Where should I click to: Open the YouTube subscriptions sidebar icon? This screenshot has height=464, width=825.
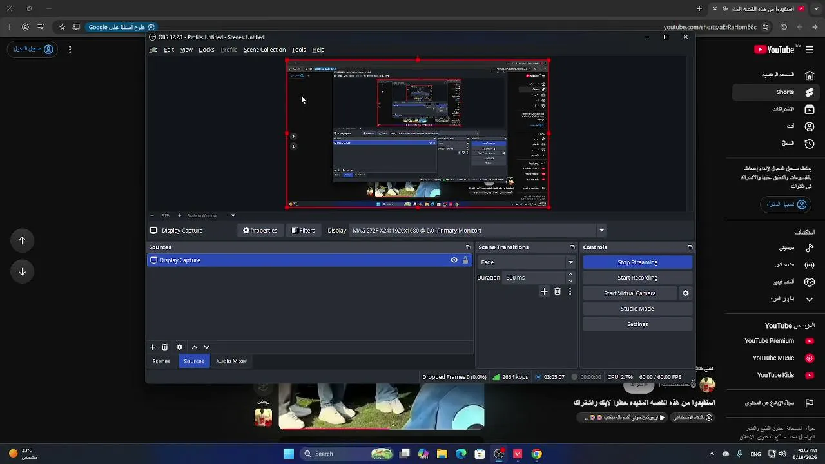(x=810, y=110)
